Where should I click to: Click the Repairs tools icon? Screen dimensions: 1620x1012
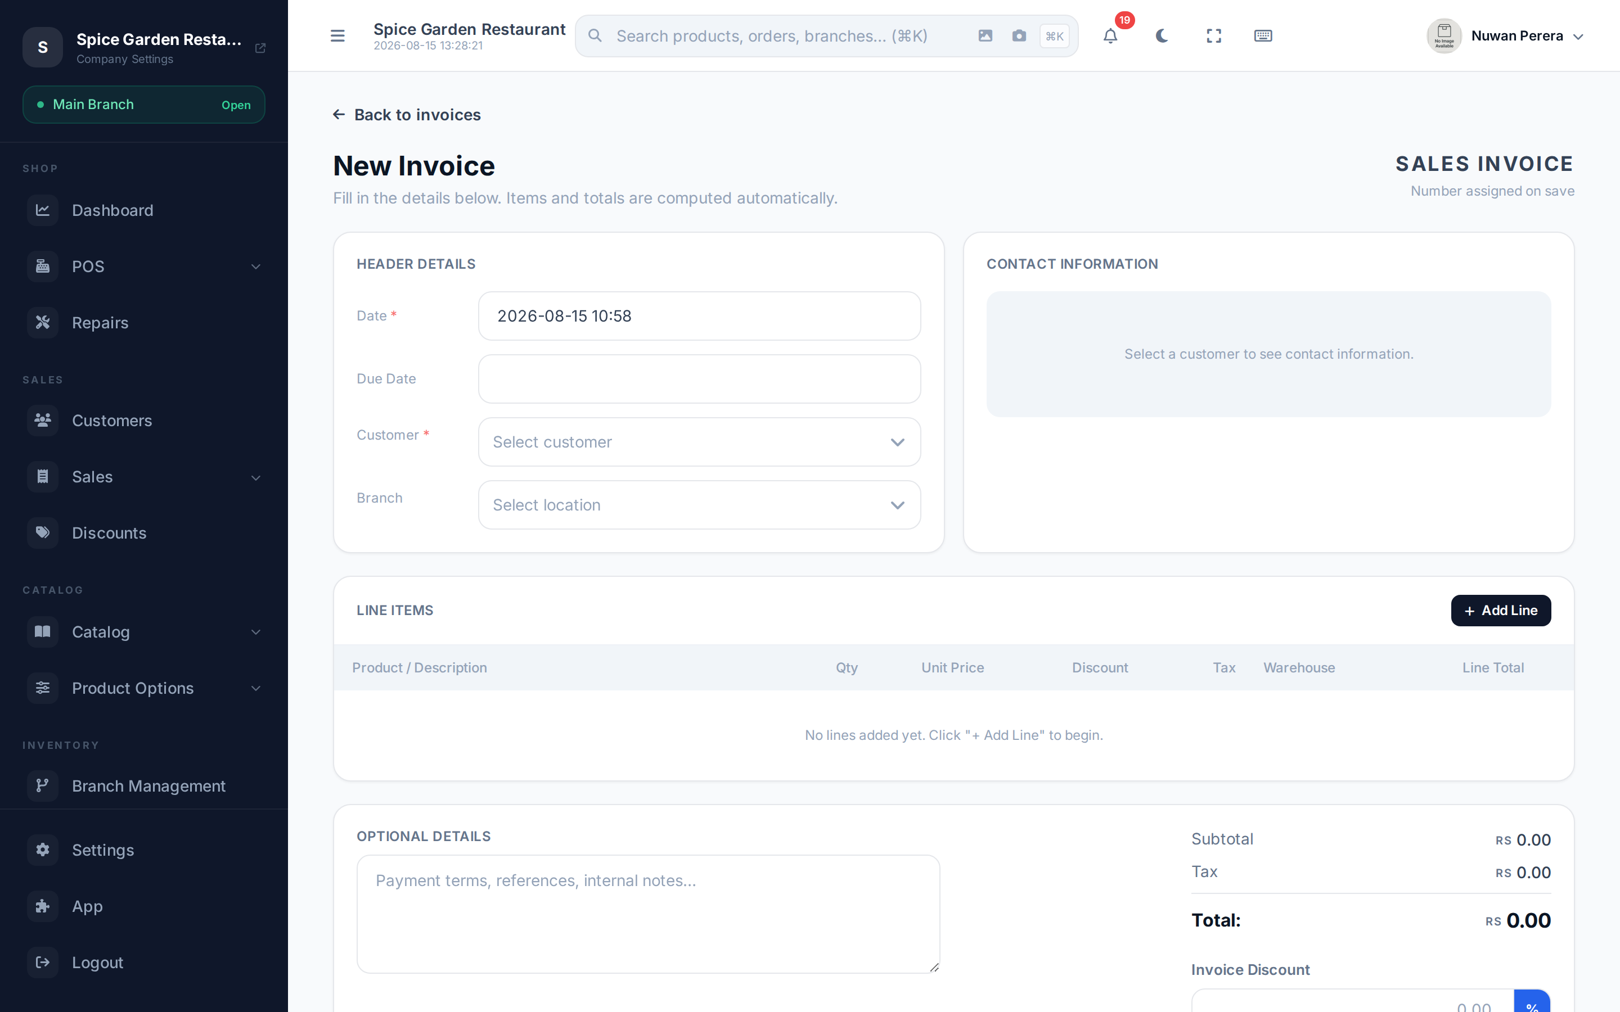click(43, 323)
